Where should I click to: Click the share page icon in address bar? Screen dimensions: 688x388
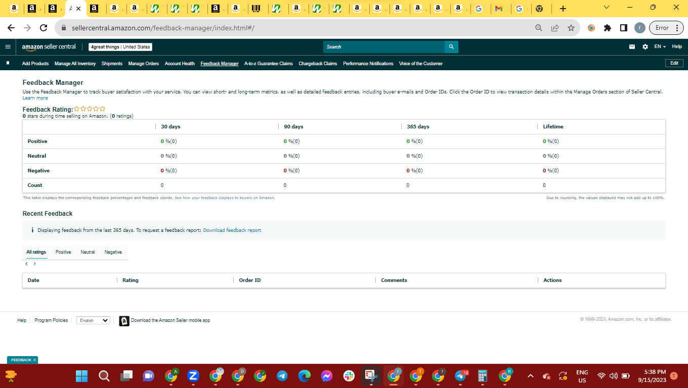tap(555, 28)
